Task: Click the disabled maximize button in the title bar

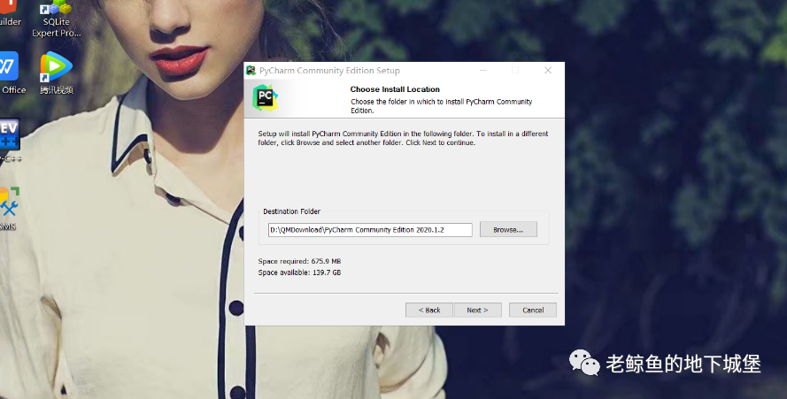Action: pyautogui.click(x=515, y=71)
